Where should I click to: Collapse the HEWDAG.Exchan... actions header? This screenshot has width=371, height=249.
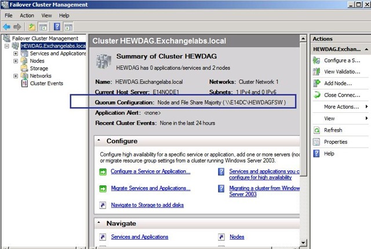(x=366, y=49)
